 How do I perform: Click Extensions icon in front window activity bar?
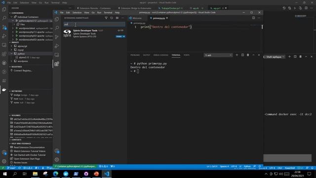pyautogui.click(x=57, y=64)
